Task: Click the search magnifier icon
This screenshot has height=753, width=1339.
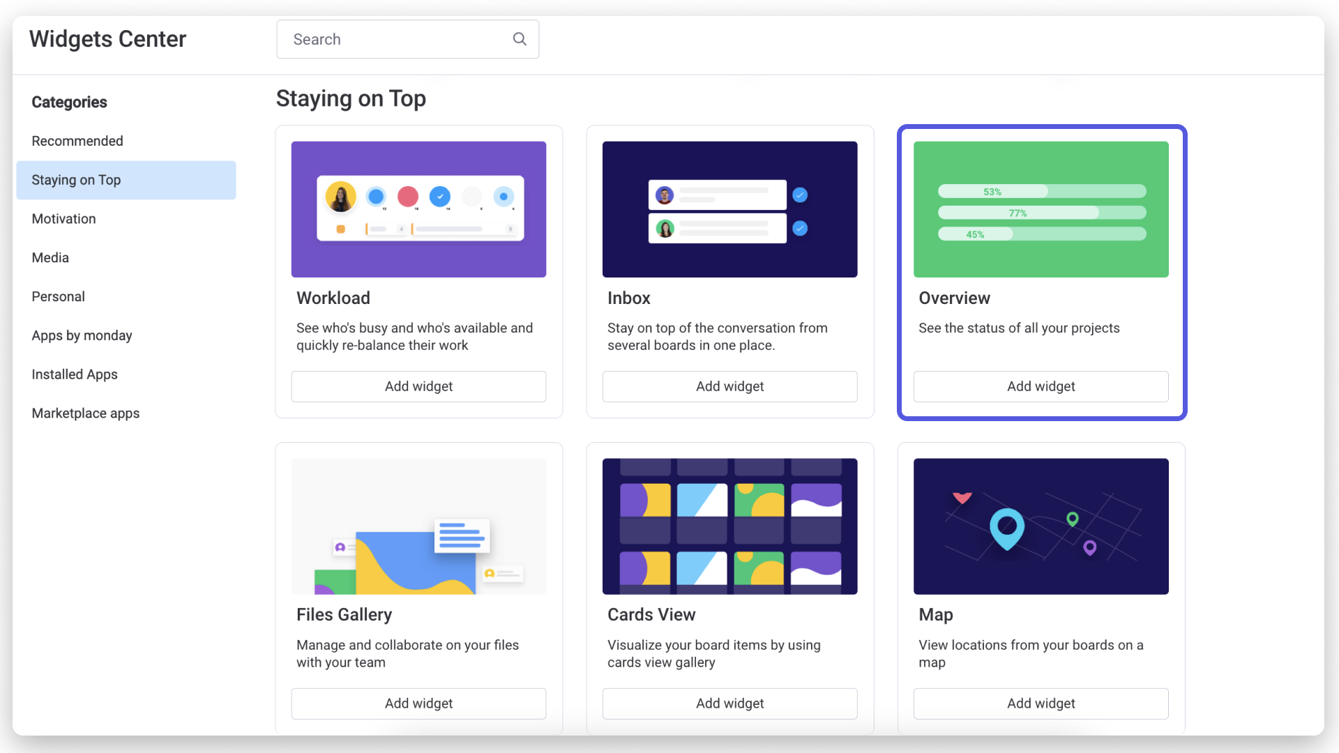Action: (520, 39)
